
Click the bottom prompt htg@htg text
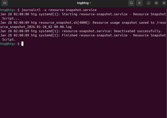(x=7, y=44)
